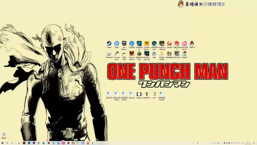Open the Recycle Bin on the desktop
The width and height of the screenshot is (257, 145).
coord(4,135)
